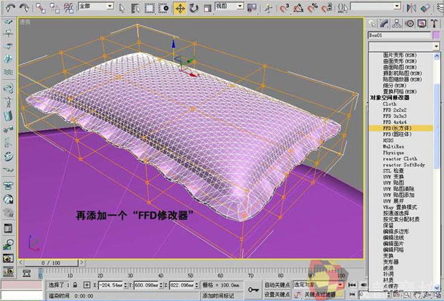
Task: Click the Mirror tool icon
Action: (x=411, y=8)
